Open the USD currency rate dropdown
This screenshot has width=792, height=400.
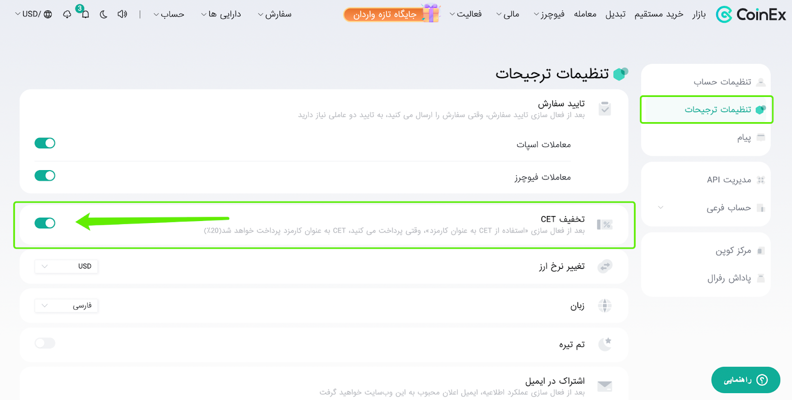click(66, 266)
